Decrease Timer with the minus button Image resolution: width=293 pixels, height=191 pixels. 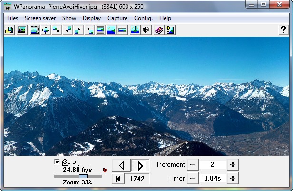(193, 179)
